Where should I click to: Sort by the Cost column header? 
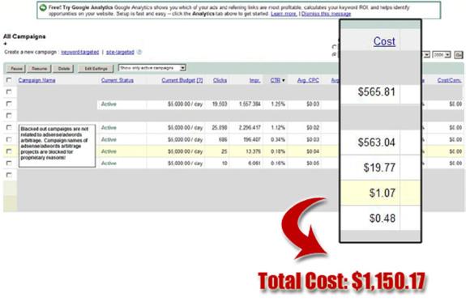[x=384, y=41]
